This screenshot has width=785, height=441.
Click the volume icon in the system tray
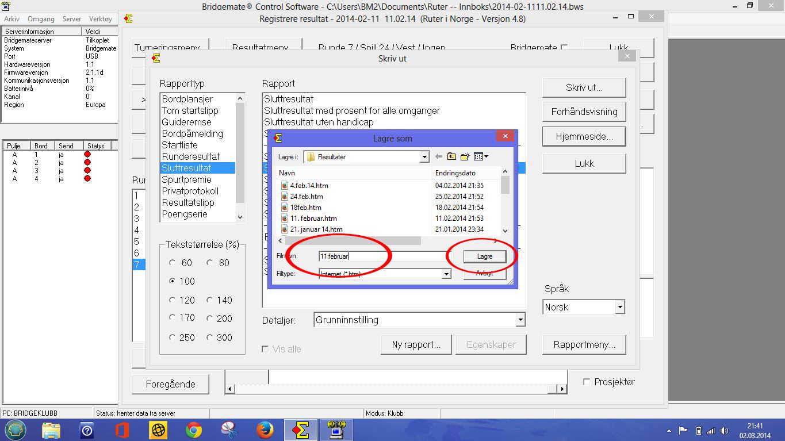click(x=725, y=431)
